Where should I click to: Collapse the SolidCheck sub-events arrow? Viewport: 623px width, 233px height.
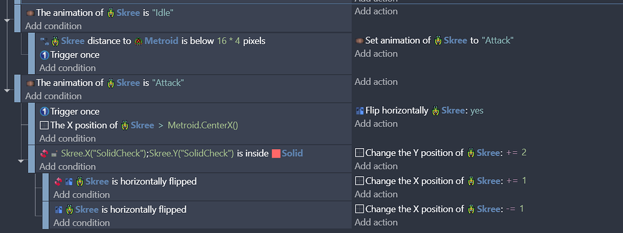21,161
